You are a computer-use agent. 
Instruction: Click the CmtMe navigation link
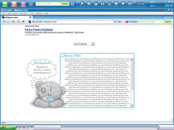pyautogui.click(x=38, y=70)
